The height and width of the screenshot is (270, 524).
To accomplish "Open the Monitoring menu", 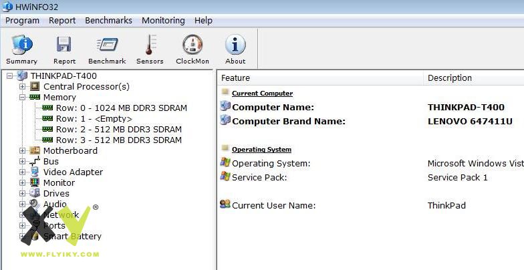I will pos(163,21).
